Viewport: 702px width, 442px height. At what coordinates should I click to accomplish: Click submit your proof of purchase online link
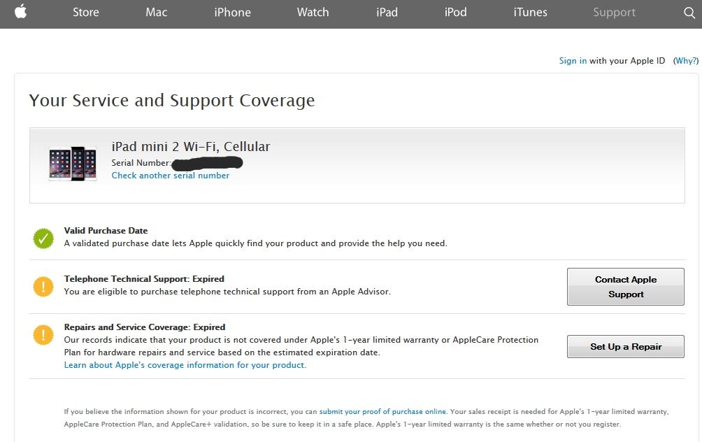[382, 411]
